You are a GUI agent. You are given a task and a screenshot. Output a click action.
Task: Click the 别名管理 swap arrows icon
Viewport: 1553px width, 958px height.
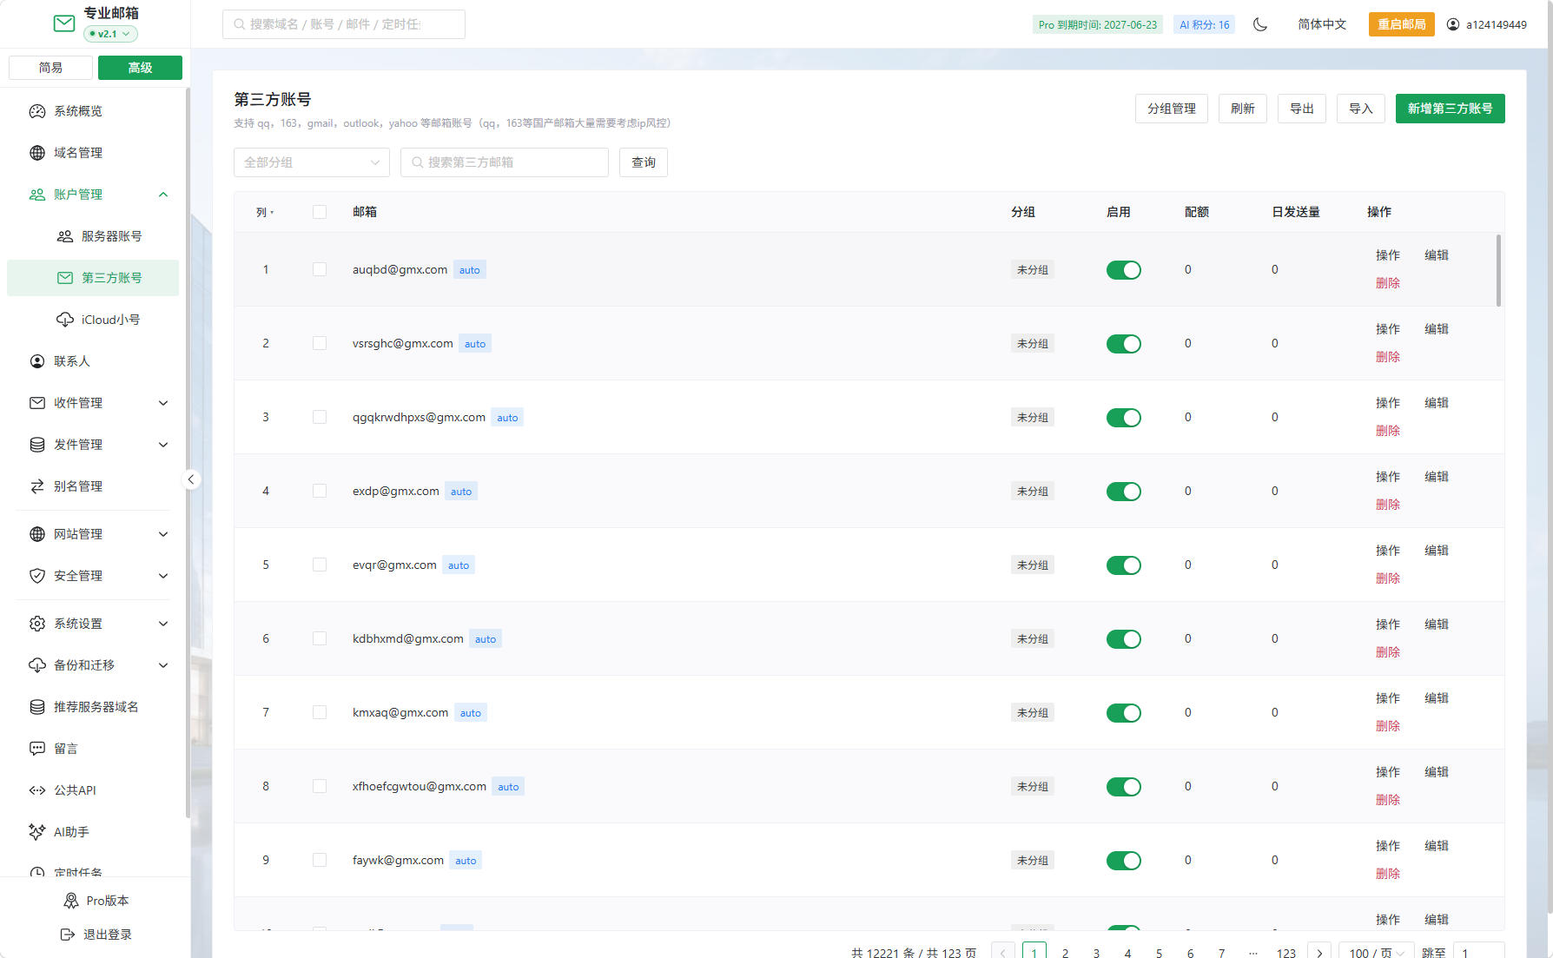pos(37,486)
